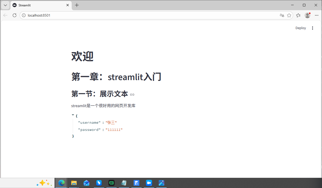Image resolution: width=322 pixels, height=188 pixels.
Task: Open the Streamlit app three-dot menu
Action: click(313, 28)
